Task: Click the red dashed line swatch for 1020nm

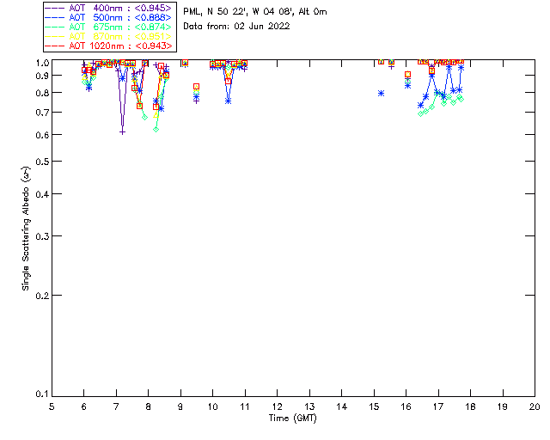Action: (x=55, y=46)
